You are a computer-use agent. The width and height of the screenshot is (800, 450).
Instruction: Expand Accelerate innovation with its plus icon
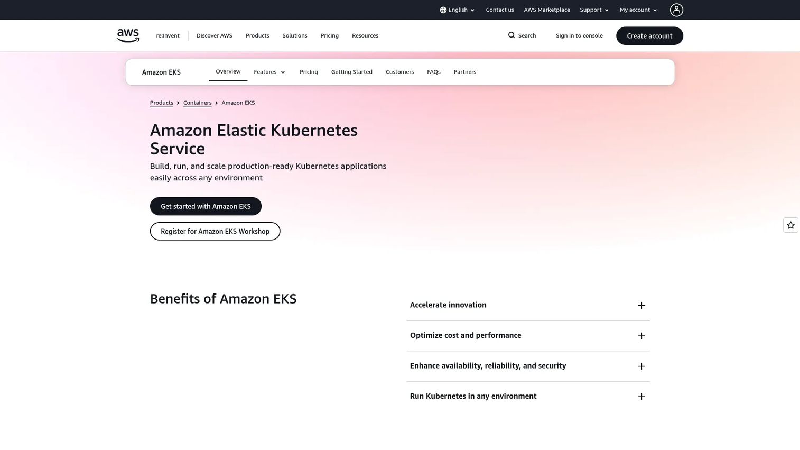coord(641,306)
